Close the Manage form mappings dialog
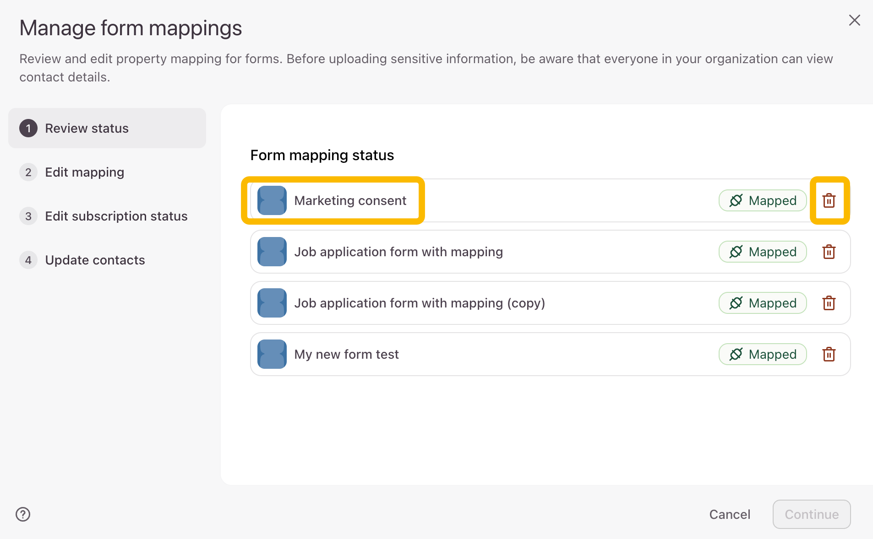873x539 pixels. 854,20
